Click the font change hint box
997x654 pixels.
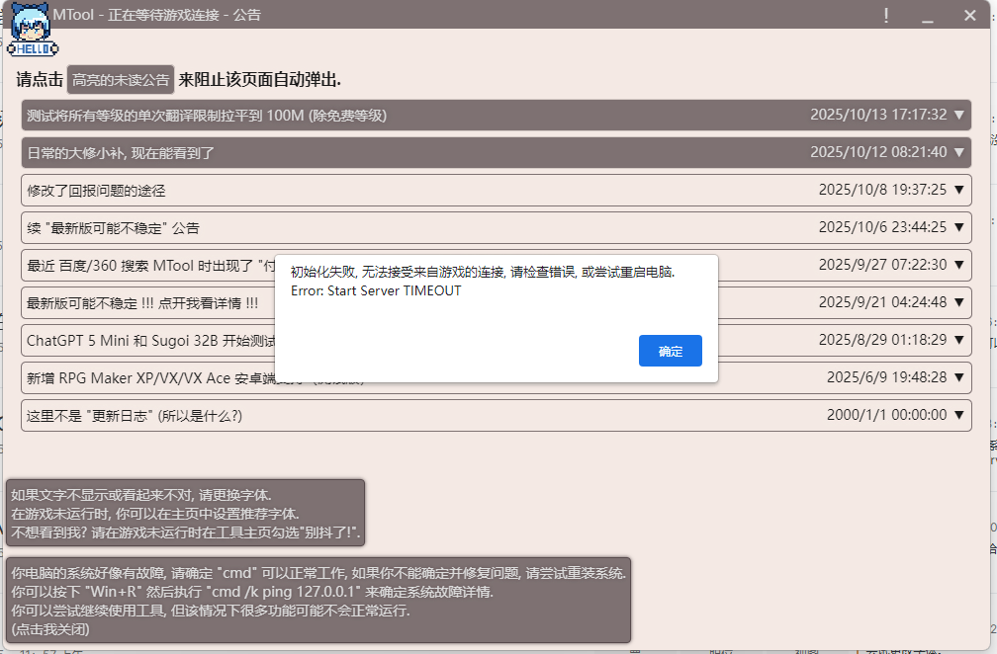pyautogui.click(x=186, y=514)
